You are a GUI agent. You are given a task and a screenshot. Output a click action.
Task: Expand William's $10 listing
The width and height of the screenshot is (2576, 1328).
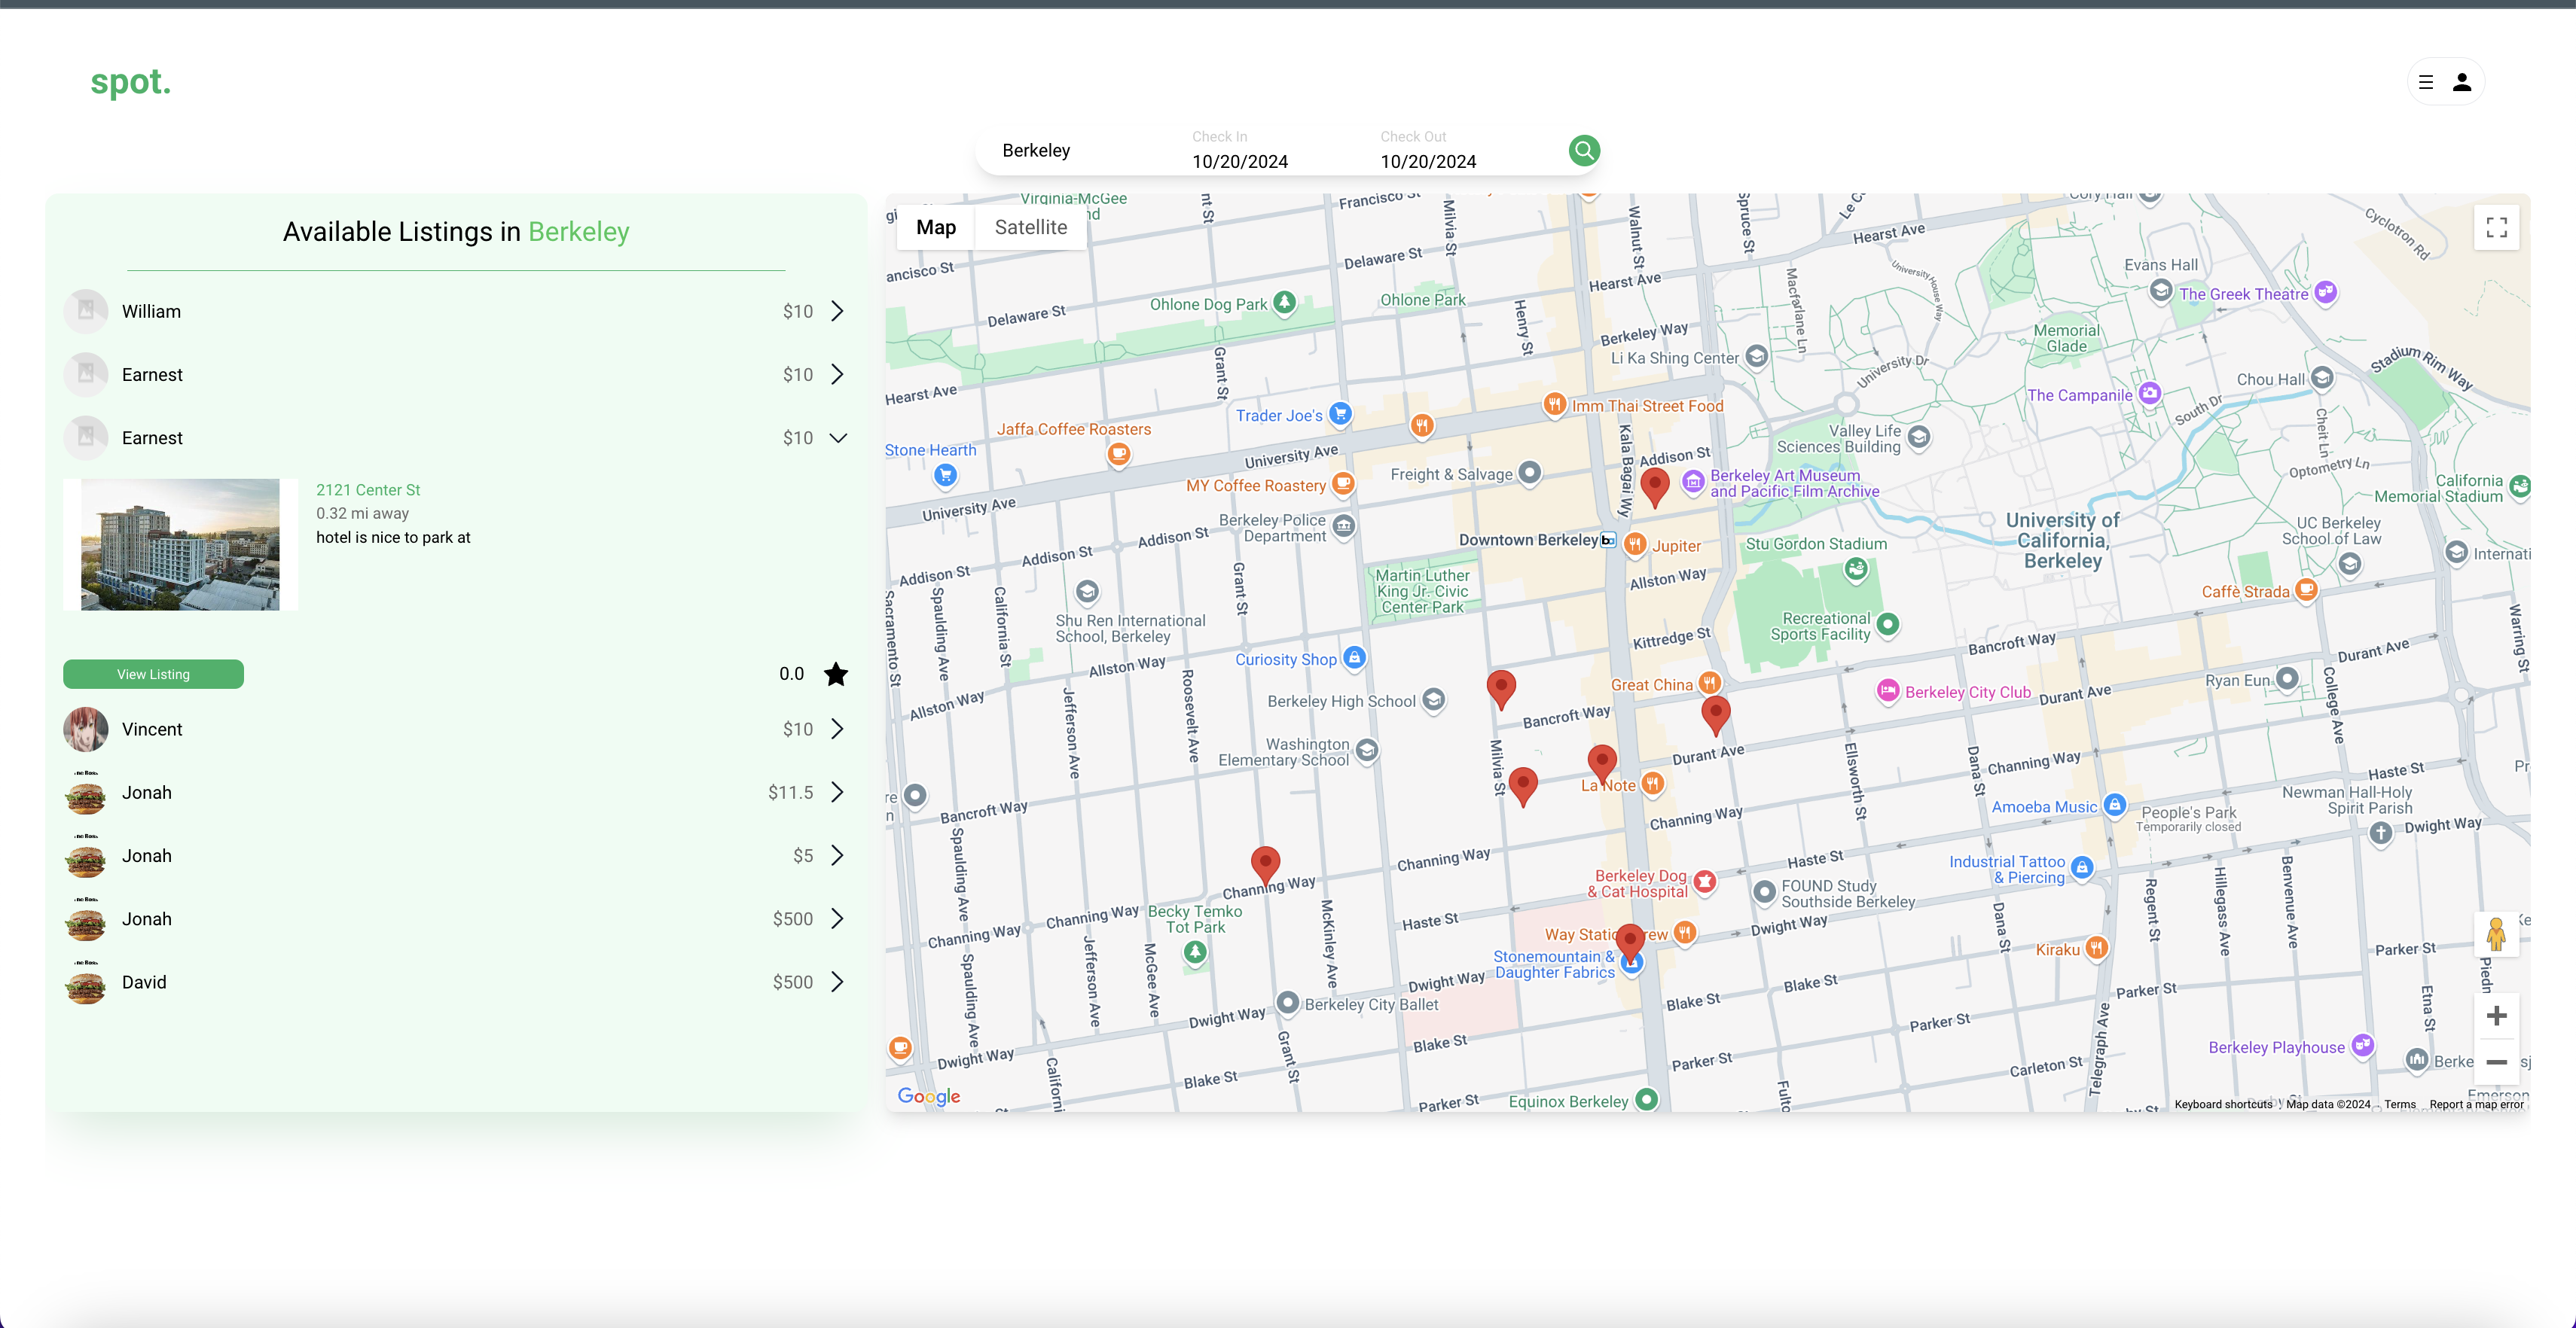click(x=838, y=311)
